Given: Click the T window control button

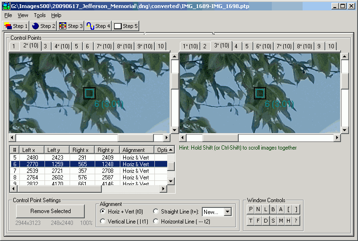Looking at the screenshot, I should [251, 221].
